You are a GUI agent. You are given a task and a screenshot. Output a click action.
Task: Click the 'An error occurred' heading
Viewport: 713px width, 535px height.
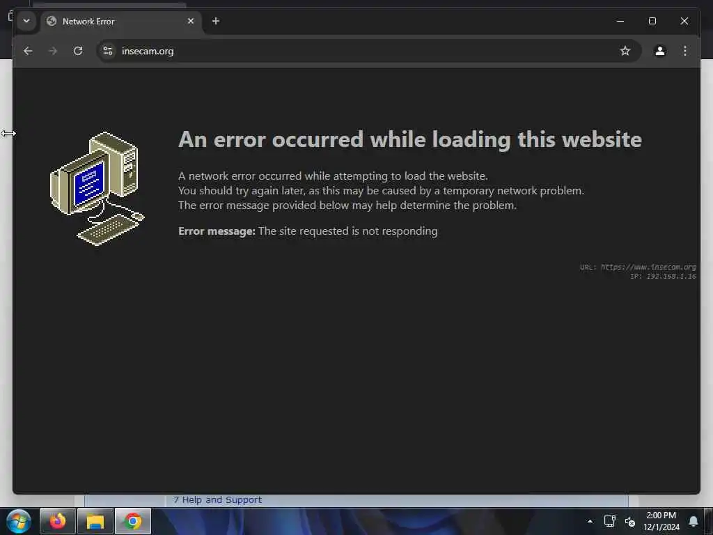[x=409, y=139]
